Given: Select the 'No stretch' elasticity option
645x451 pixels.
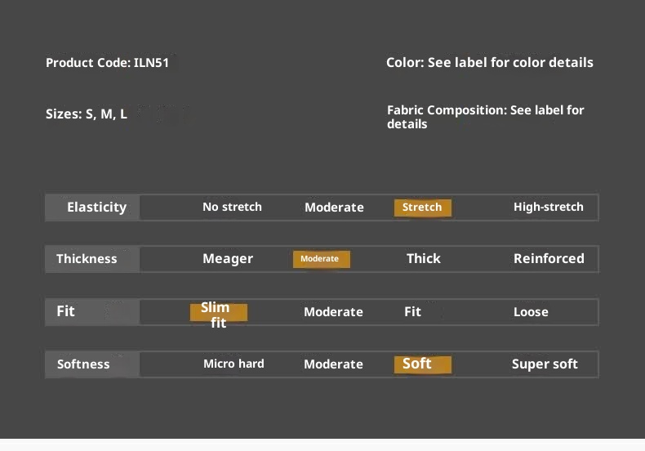Looking at the screenshot, I should click(232, 208).
